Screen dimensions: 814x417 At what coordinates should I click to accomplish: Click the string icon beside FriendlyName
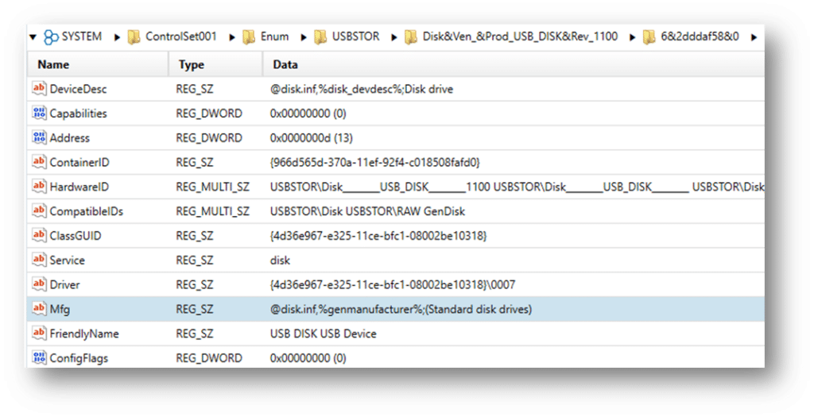(x=39, y=333)
